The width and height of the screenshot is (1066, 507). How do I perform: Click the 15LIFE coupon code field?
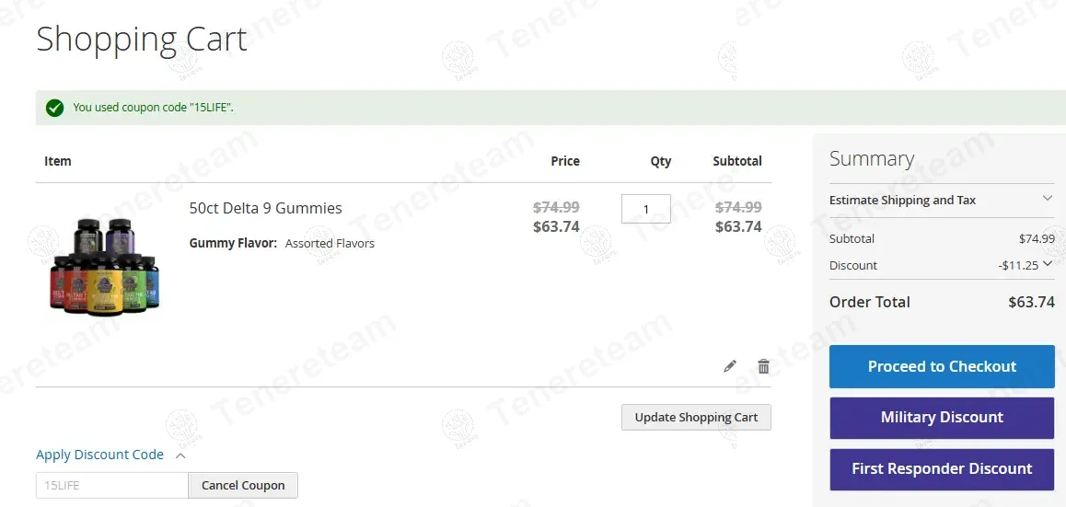tap(111, 485)
